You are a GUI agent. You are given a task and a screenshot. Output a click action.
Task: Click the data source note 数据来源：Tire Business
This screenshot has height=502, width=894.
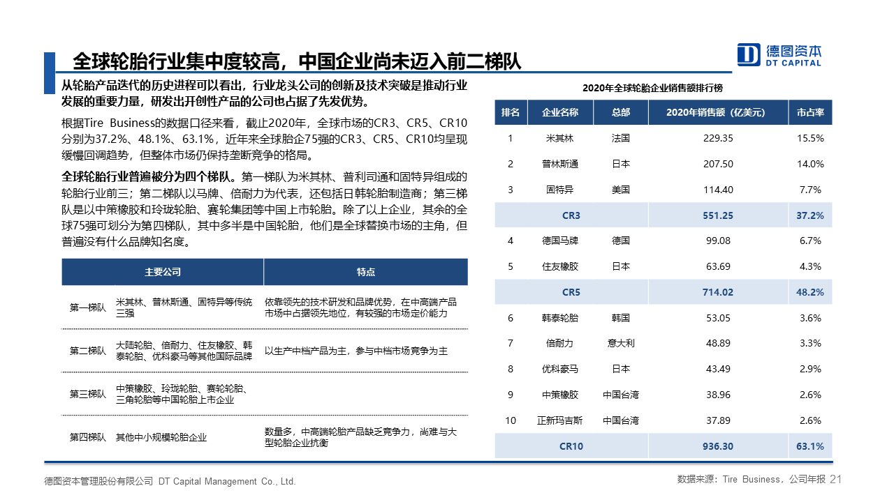click(x=752, y=479)
